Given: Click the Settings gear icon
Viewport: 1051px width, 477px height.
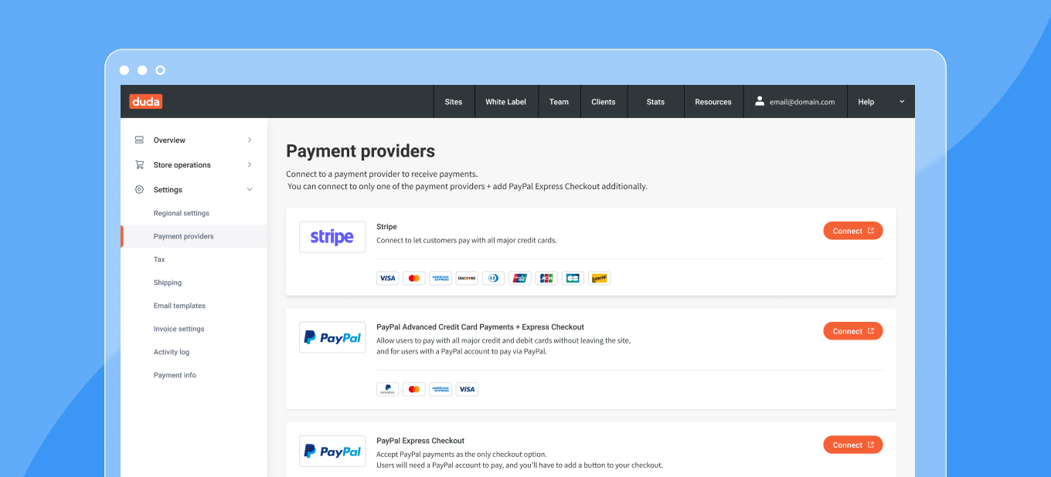Looking at the screenshot, I should (139, 189).
